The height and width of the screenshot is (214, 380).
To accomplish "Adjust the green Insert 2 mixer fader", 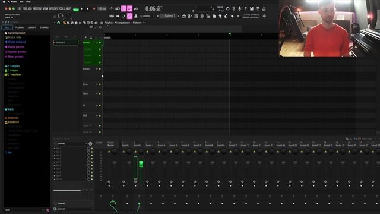I will pyautogui.click(x=141, y=164).
